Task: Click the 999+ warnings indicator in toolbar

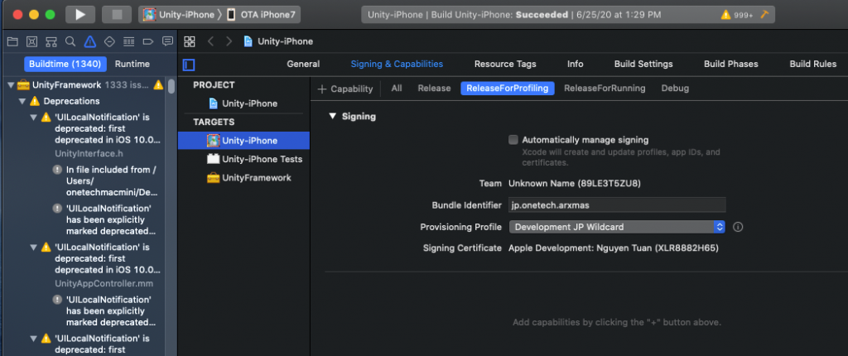Action: tap(737, 15)
